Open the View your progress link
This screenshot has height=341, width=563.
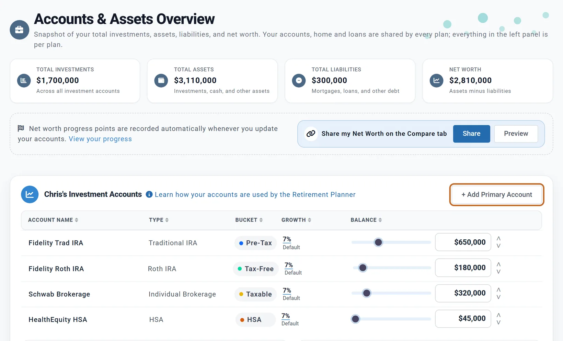click(100, 139)
